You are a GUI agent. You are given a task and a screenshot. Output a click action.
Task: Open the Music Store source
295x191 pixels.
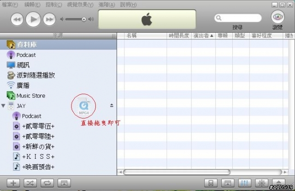58,95
